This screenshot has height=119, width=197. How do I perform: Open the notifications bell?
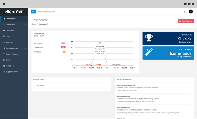[x=185, y=12]
